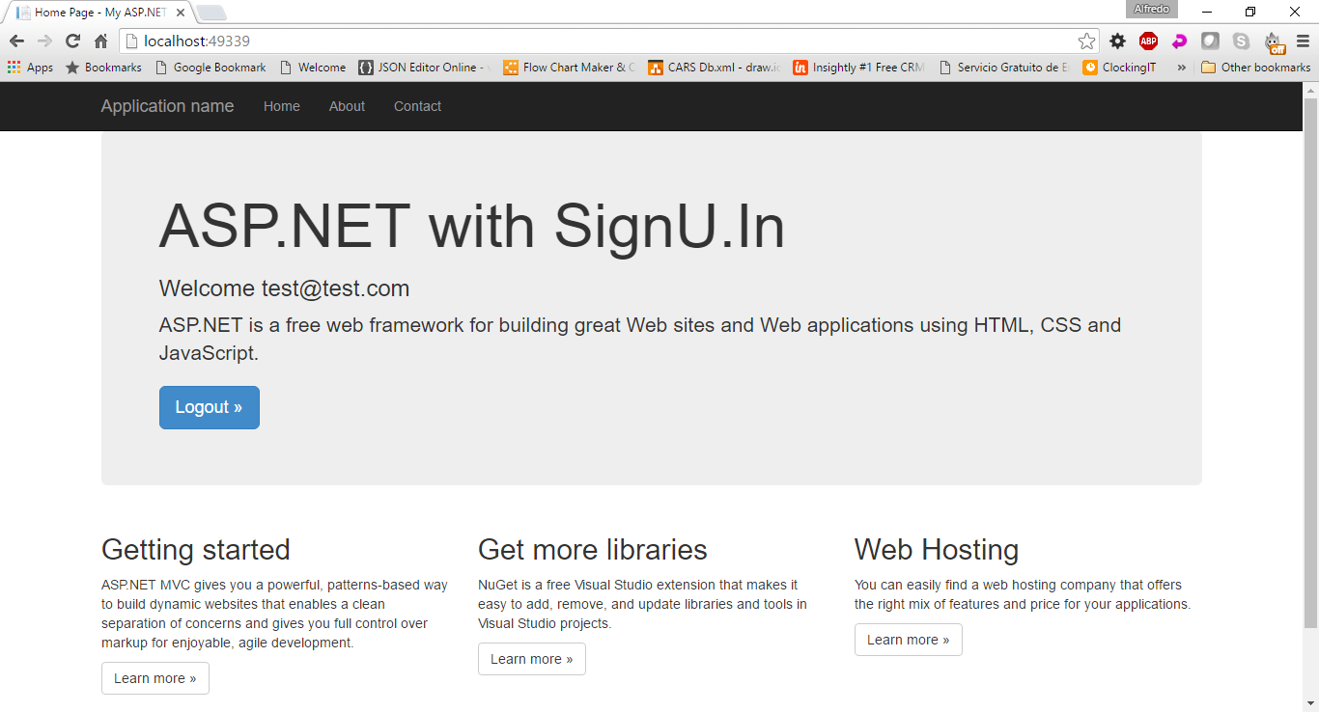1319x712 pixels.
Task: Click the browser forward arrow
Action: coord(44,41)
